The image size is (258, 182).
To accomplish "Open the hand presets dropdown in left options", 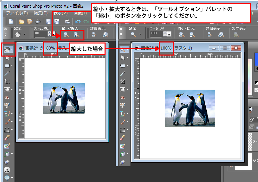I will coord(25,34).
